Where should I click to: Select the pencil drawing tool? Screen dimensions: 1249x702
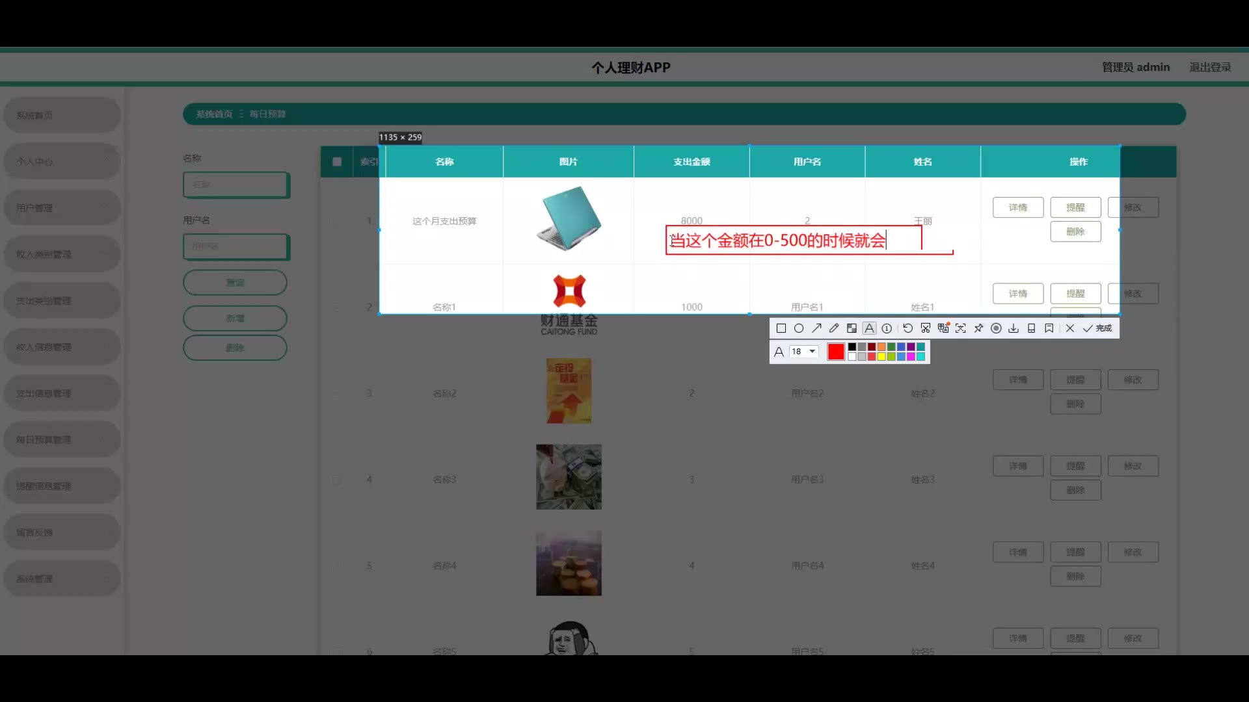(x=834, y=328)
